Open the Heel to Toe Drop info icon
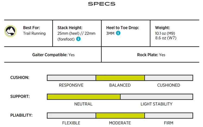The image size is (203, 127). [x=118, y=33]
